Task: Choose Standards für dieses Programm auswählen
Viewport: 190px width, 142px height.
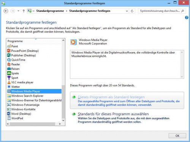Action: pyautogui.click(x=113, y=114)
